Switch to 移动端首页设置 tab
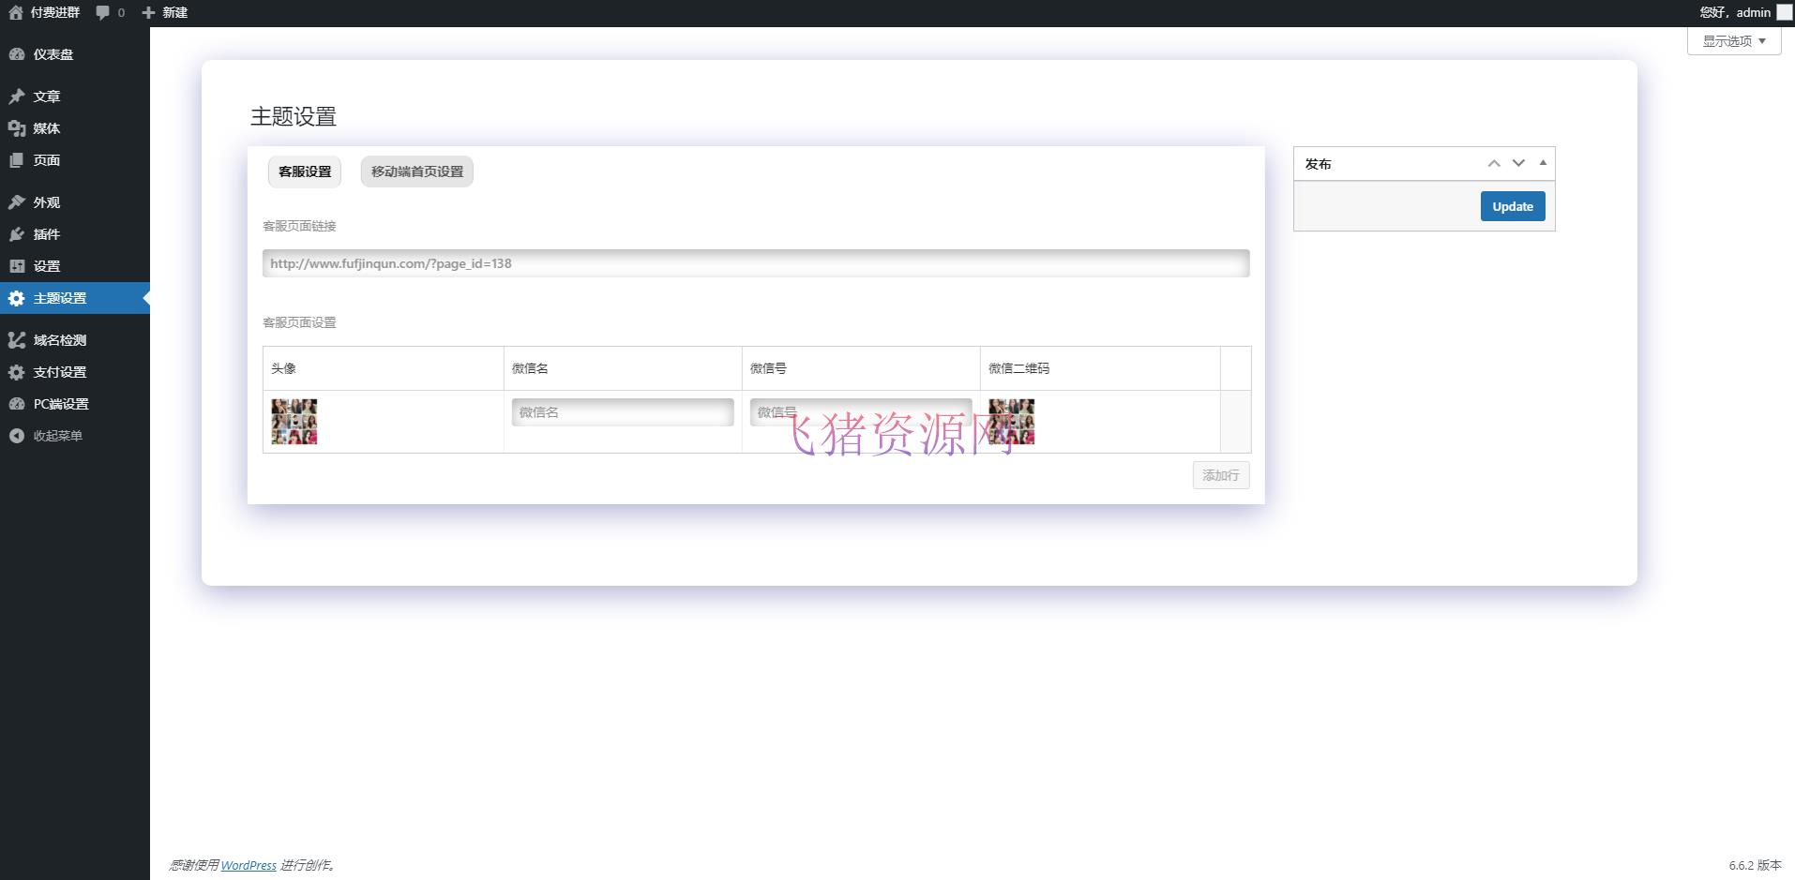The width and height of the screenshot is (1795, 880). click(417, 172)
